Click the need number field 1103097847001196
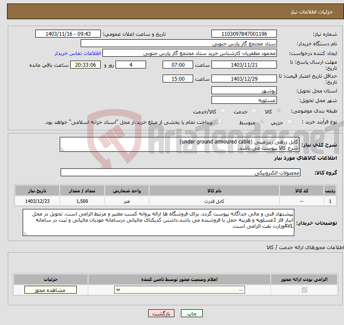 pyautogui.click(x=244, y=34)
